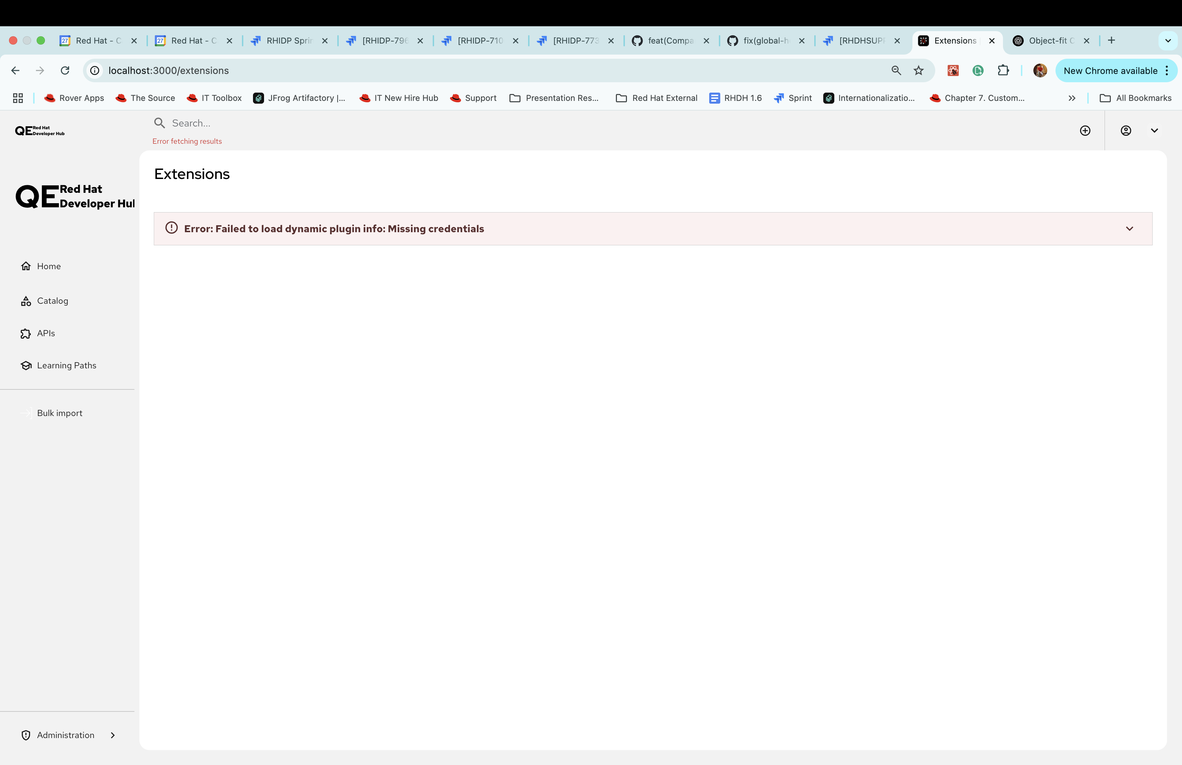Reload the page

click(65, 70)
